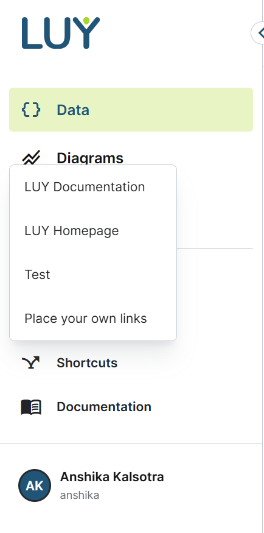264x533 pixels.
Task: Open profile via Anshika Kalsotra name
Action: tap(112, 477)
